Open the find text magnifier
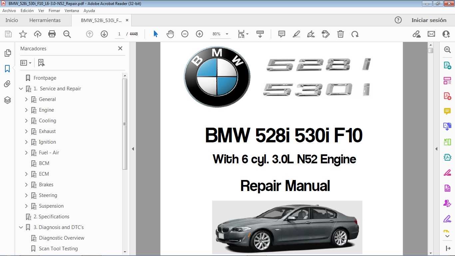 (x=67, y=34)
